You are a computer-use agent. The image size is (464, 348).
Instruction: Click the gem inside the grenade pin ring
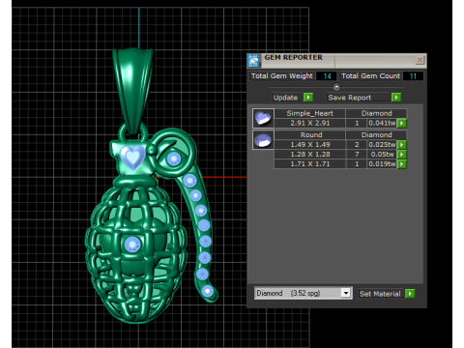point(174,159)
